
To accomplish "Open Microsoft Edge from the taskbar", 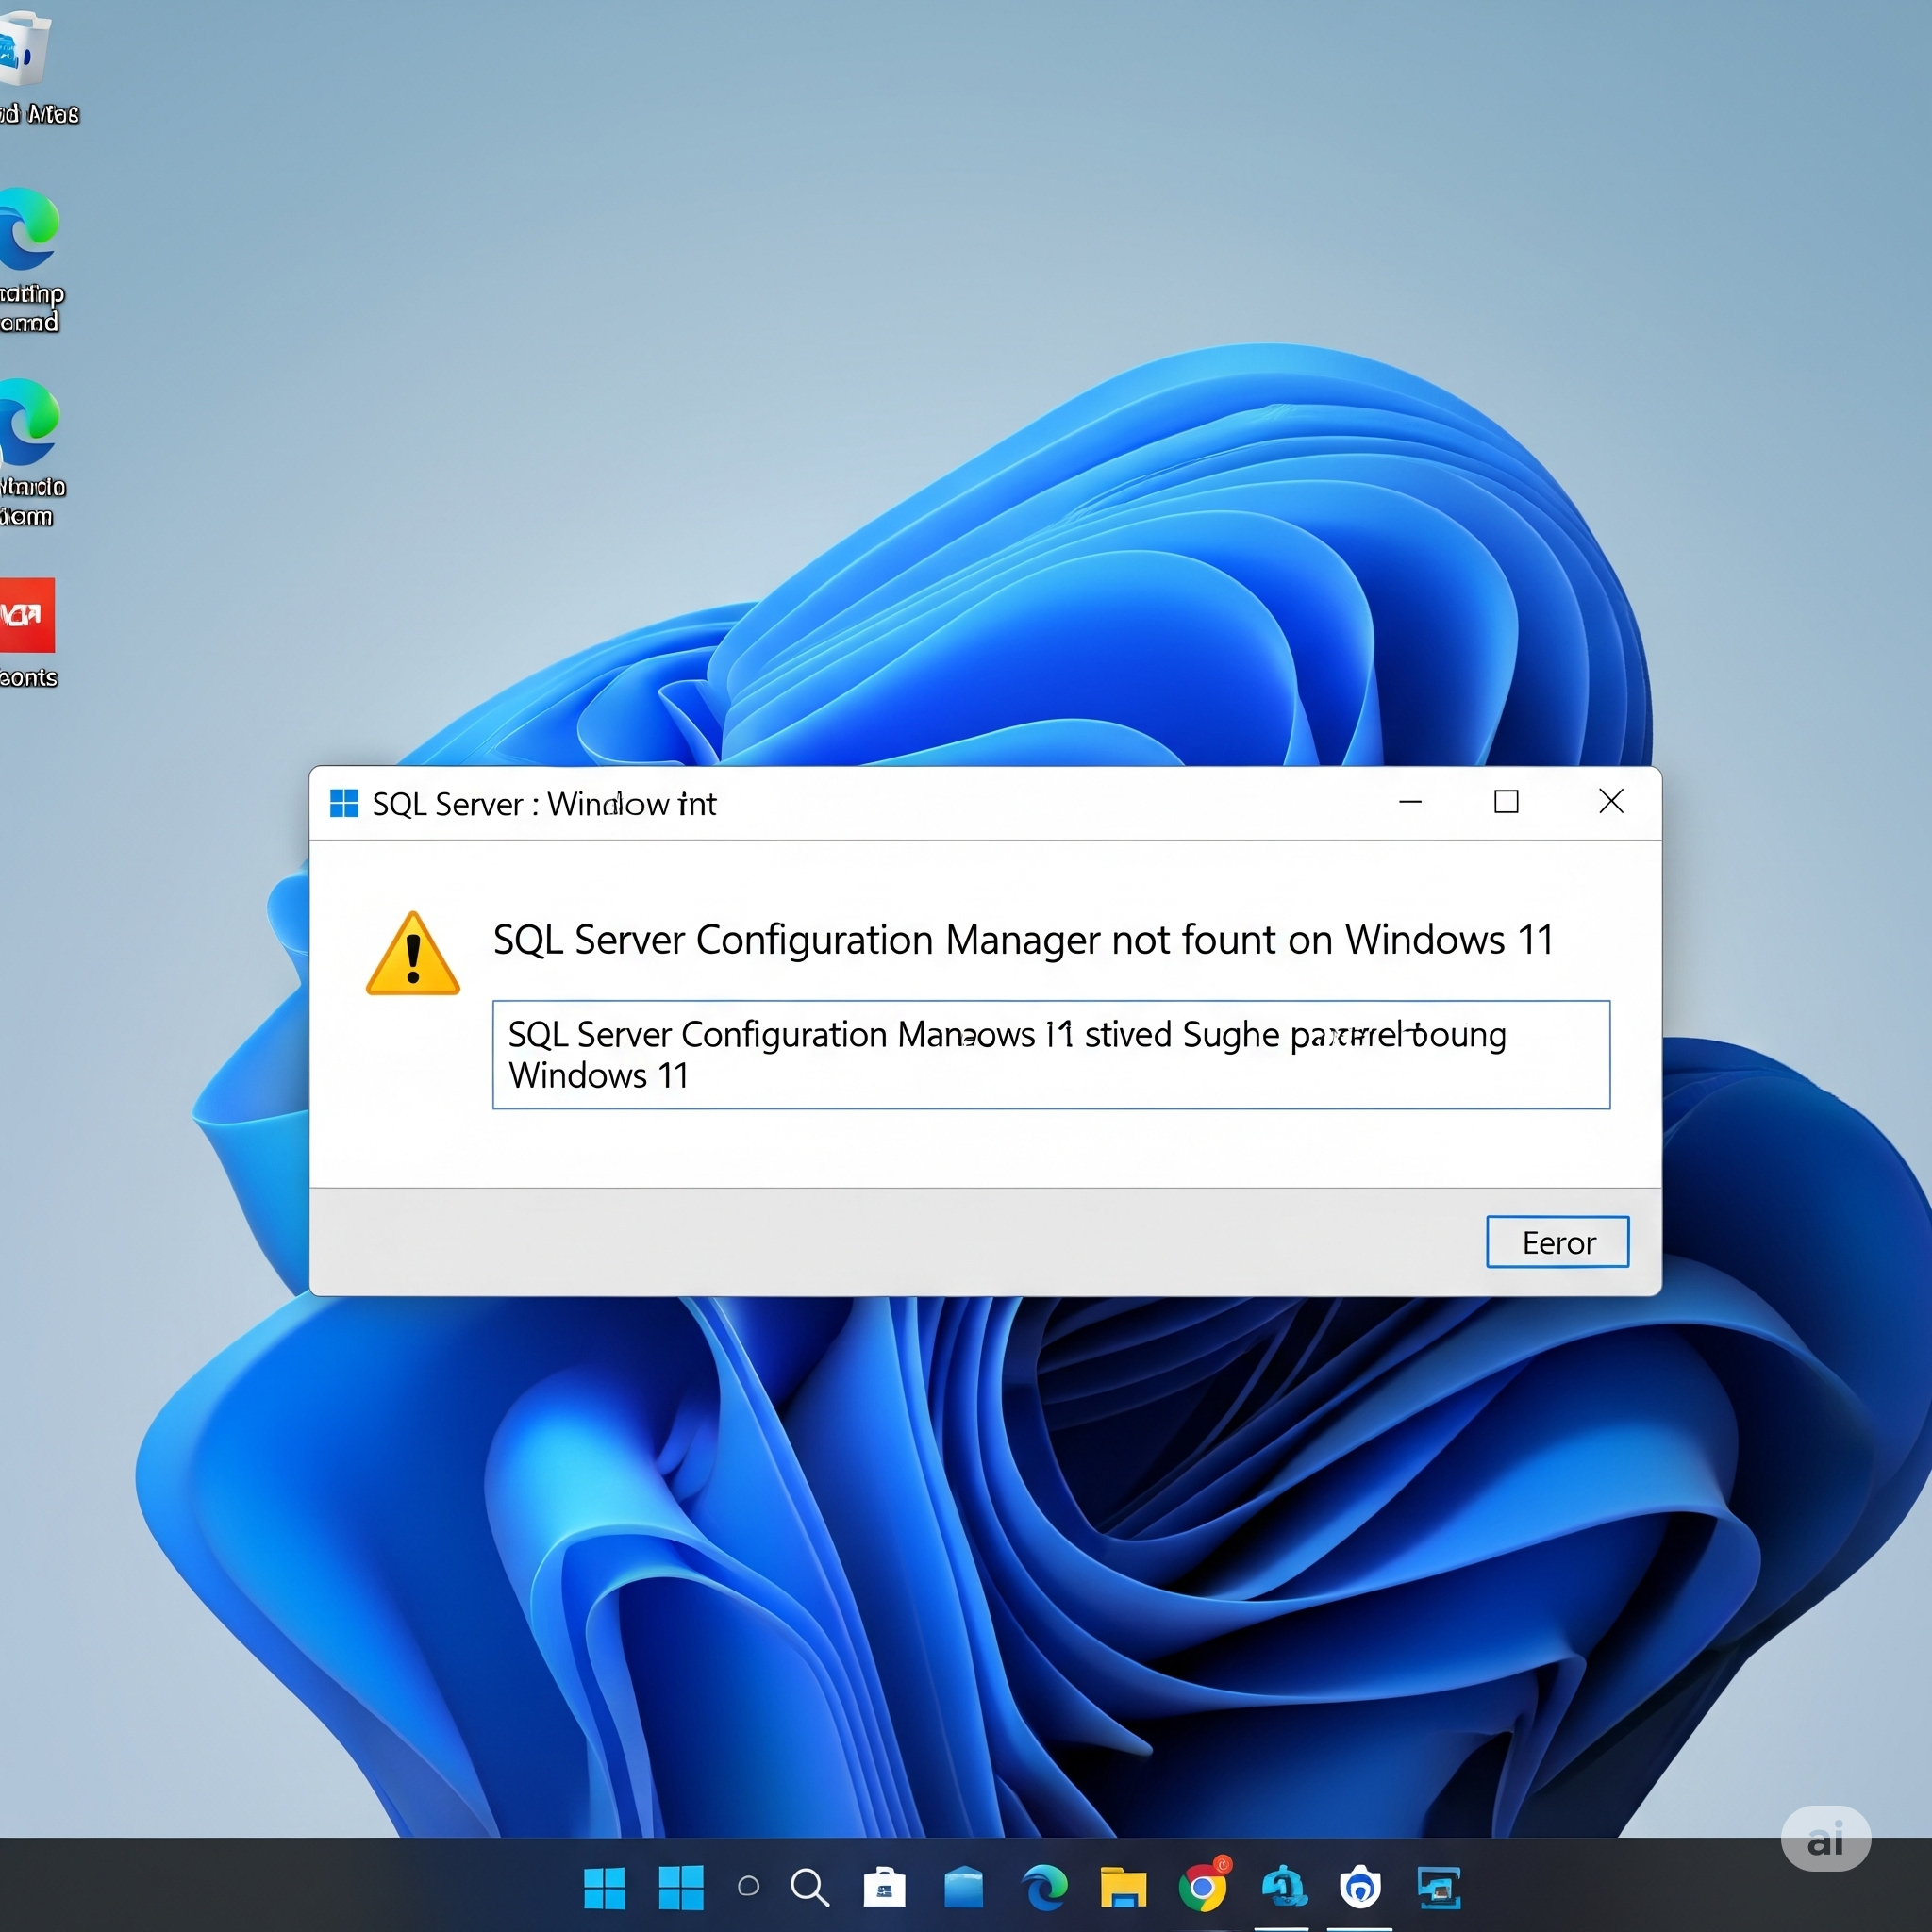I will pos(1044,1887).
